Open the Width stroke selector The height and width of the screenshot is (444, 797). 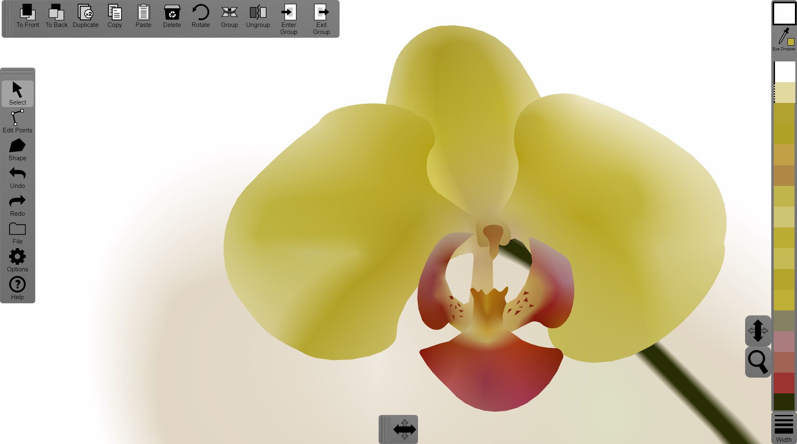point(784,428)
